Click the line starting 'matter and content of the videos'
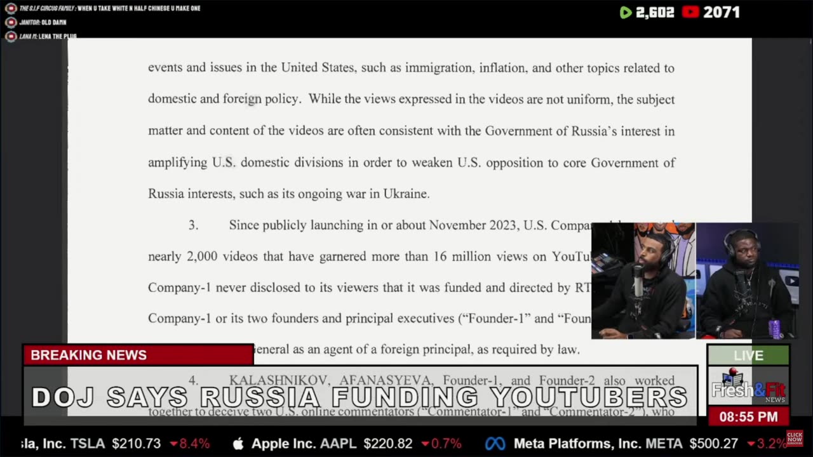Image resolution: width=813 pixels, height=457 pixels. (411, 131)
